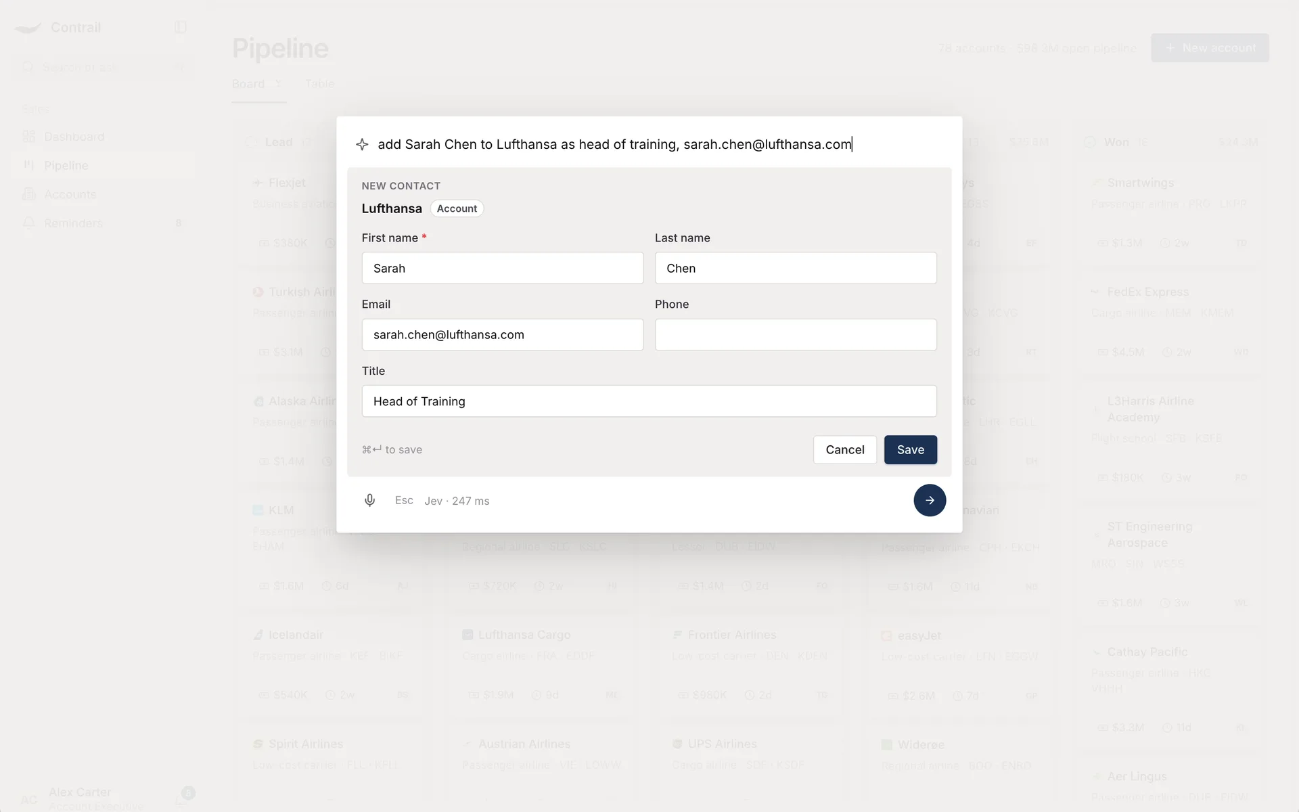The image size is (1299, 812).
Task: Open the Icelandair pipeline card
Action: pos(331,665)
